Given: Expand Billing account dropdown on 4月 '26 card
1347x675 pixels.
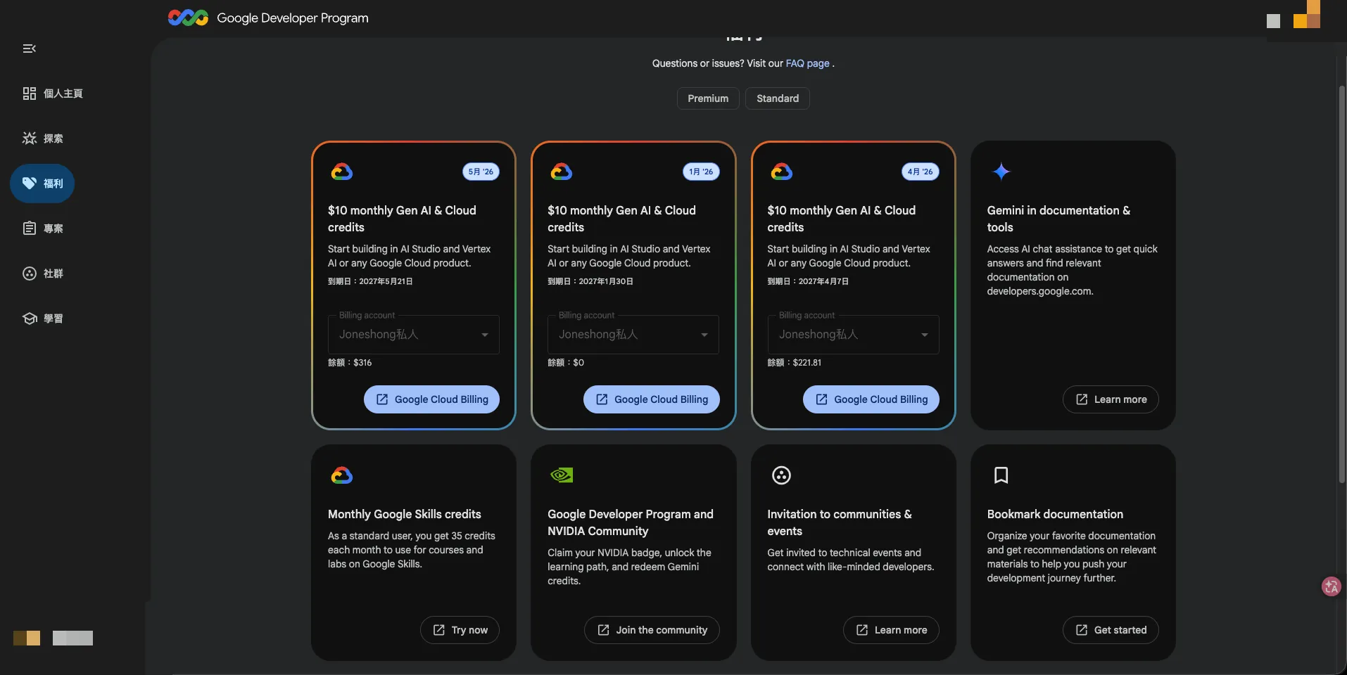Looking at the screenshot, I should [x=853, y=335].
